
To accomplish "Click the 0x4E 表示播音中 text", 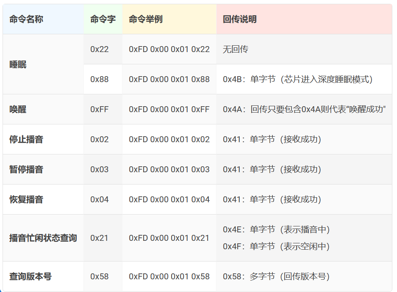I will click(276, 230).
